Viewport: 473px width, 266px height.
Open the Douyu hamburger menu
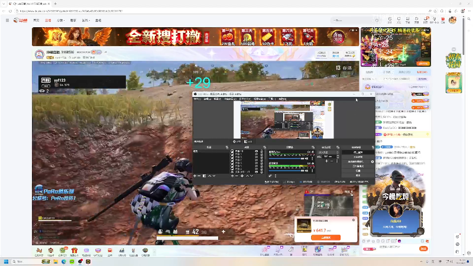pyautogui.click(x=7, y=20)
